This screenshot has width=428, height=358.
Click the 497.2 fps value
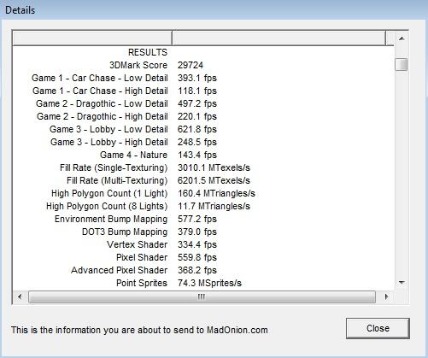[197, 103]
